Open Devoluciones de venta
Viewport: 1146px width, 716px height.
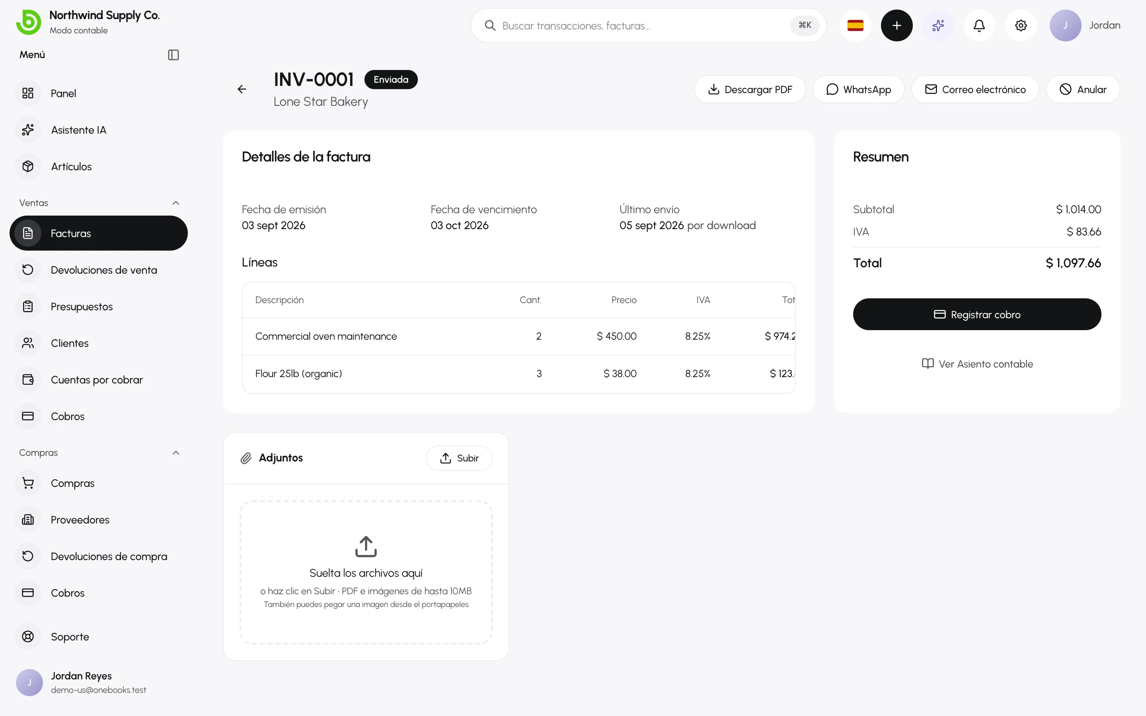[99, 270]
